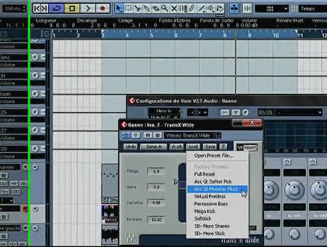Toggle plugin bypass button in TransX window
Screen dimensions: 327x247
[x=136, y=135]
